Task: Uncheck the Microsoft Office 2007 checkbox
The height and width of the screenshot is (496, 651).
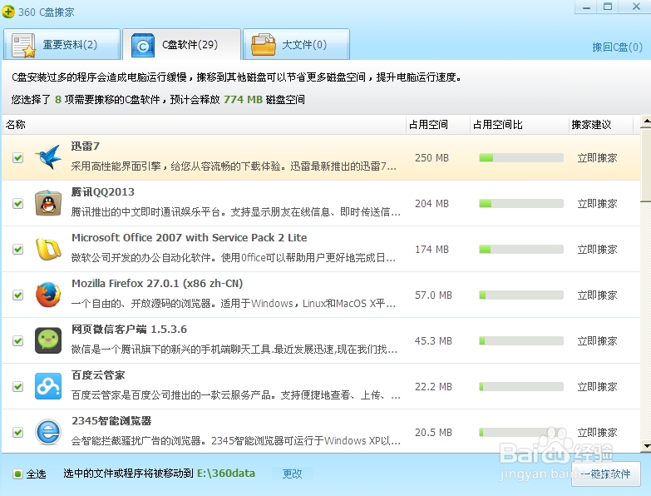Action: pos(17,249)
